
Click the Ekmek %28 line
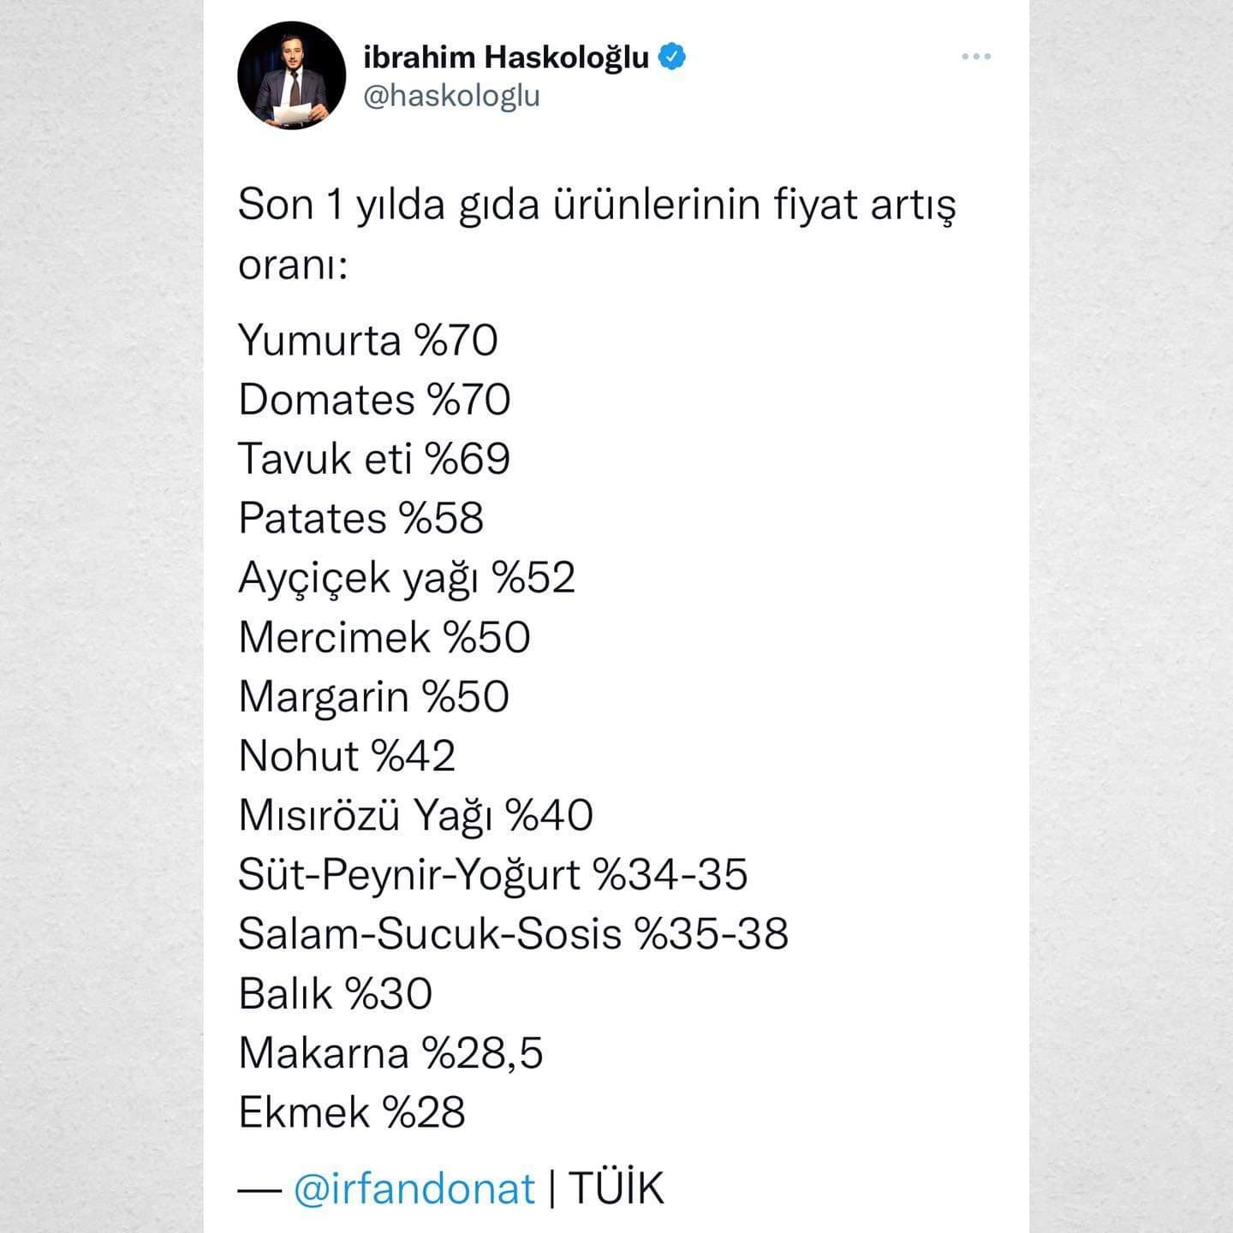tap(352, 1113)
